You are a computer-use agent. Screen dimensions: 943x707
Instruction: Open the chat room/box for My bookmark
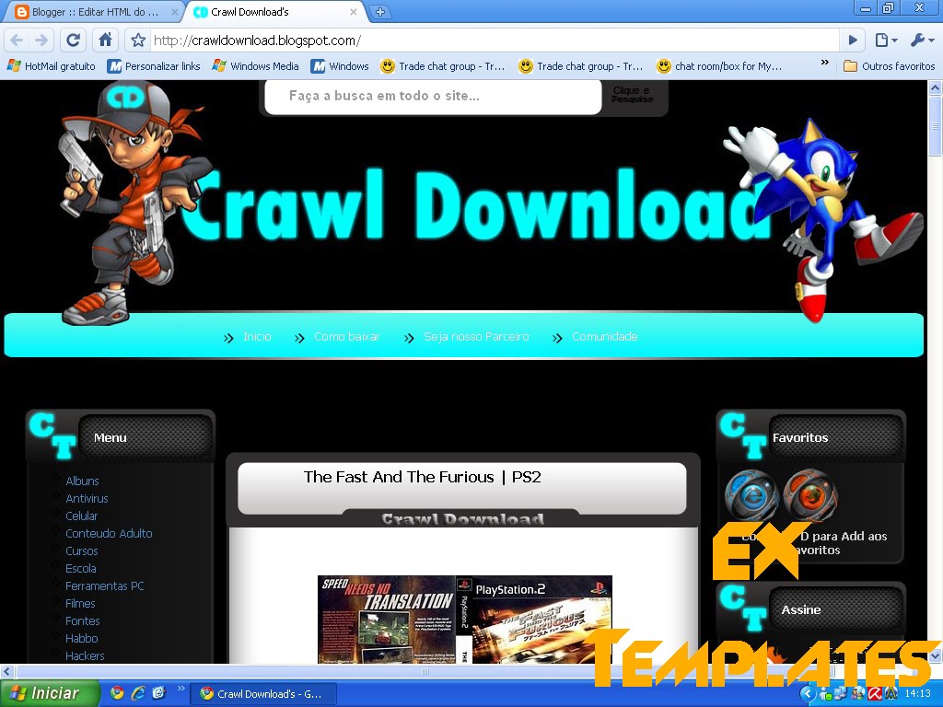click(720, 66)
